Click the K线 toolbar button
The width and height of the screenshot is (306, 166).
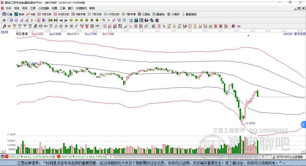click(31, 14)
